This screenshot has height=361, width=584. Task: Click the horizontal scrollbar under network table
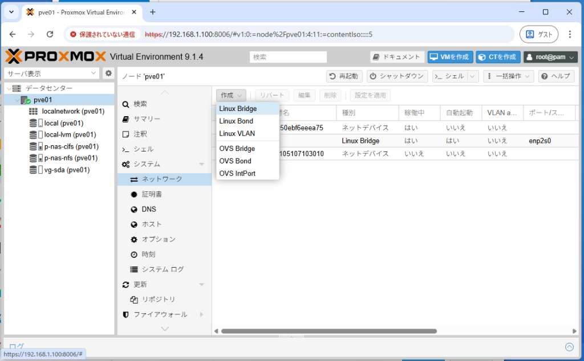coord(328,331)
